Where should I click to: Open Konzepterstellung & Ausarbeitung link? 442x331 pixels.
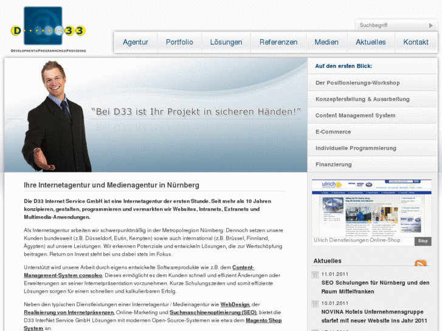click(x=372, y=99)
